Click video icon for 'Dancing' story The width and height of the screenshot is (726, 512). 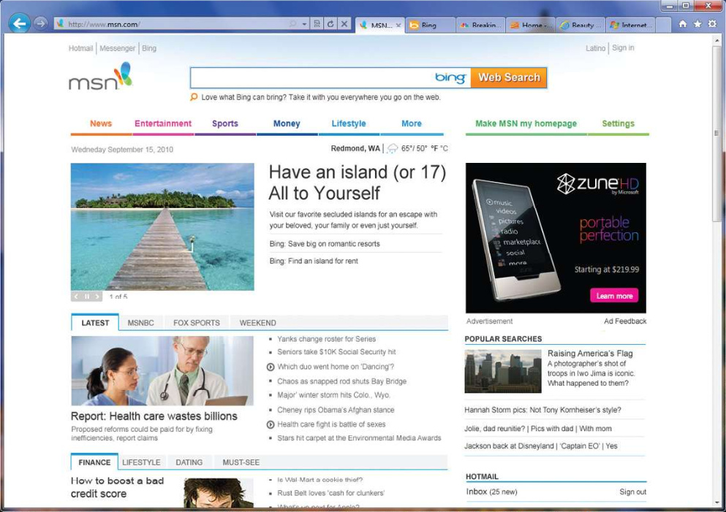tap(271, 367)
